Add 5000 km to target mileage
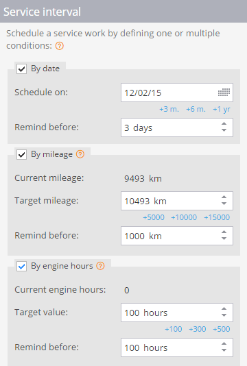The image size is (247, 366). pyautogui.click(x=154, y=217)
